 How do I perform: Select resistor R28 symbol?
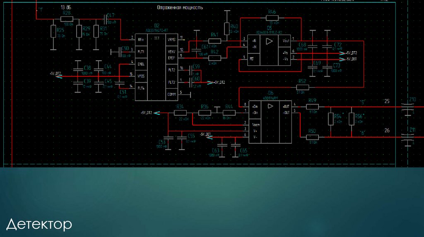tap(67, 19)
